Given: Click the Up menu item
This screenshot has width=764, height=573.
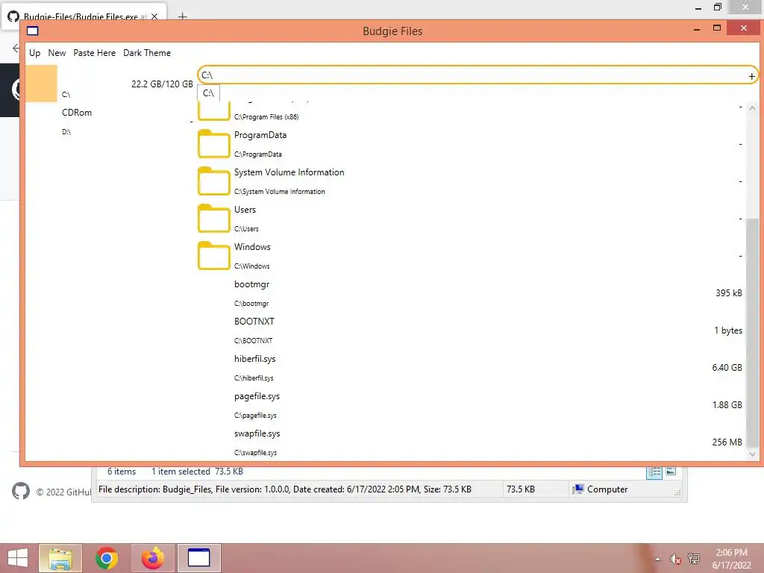Looking at the screenshot, I should click(34, 53).
